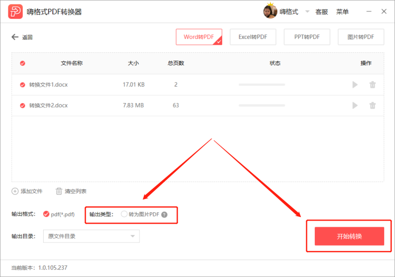Screen dimensions: 395x277
Task: Click the 清空列表 link text
Action: tap(76, 191)
